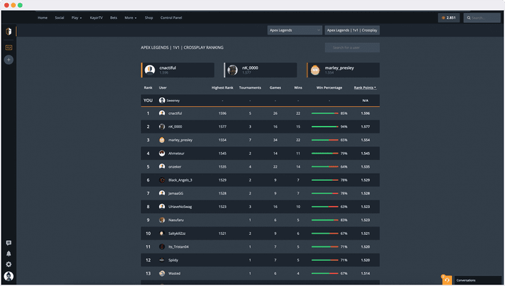Image resolution: width=505 pixels, height=286 pixels.
Task: Open the orange support headset icon
Action: tap(447, 280)
